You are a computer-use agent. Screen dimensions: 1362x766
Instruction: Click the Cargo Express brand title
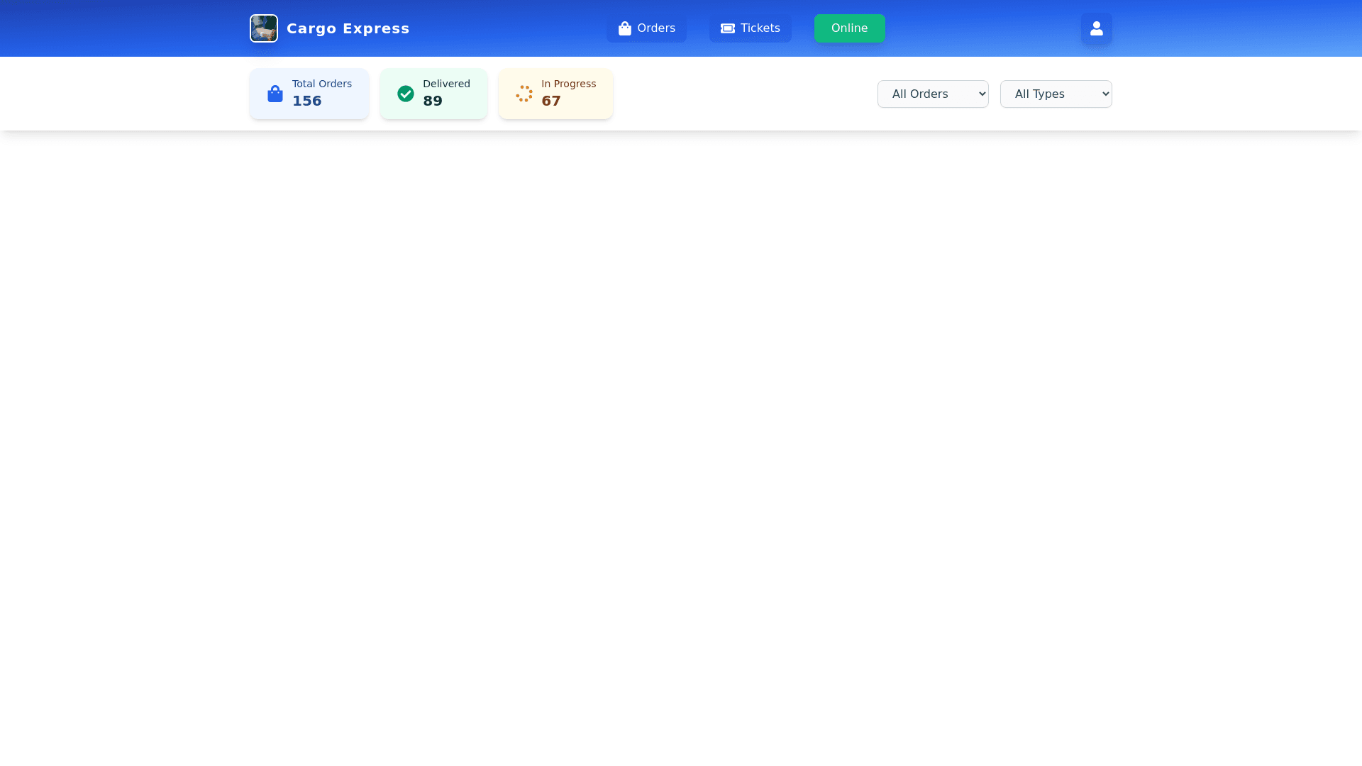(348, 28)
